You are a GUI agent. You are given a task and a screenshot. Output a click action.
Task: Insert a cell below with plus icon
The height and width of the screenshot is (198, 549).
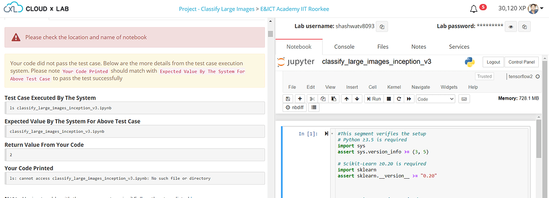pos(300,99)
